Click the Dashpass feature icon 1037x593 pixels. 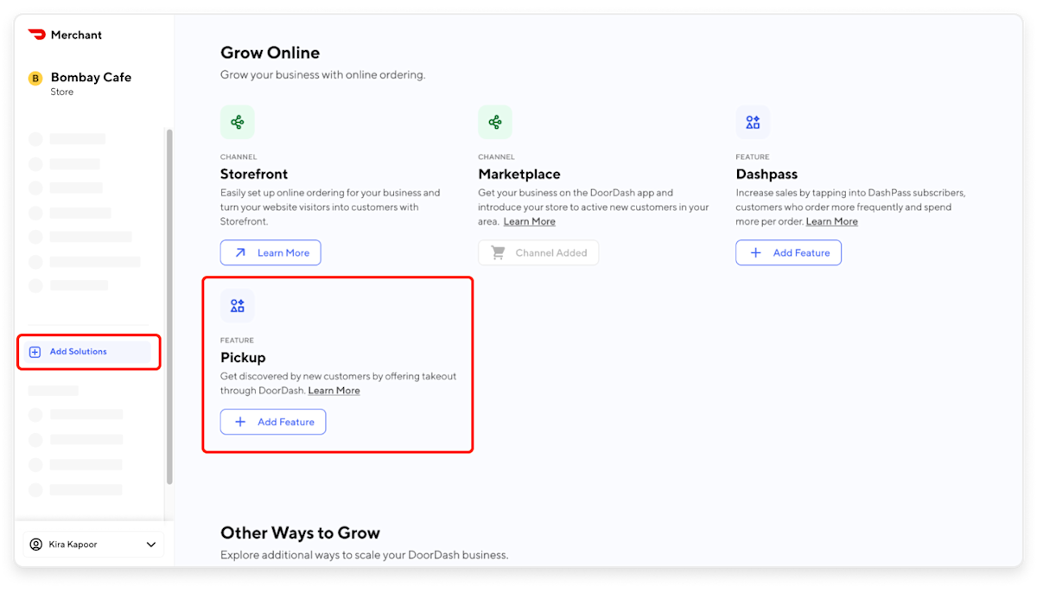[753, 123]
